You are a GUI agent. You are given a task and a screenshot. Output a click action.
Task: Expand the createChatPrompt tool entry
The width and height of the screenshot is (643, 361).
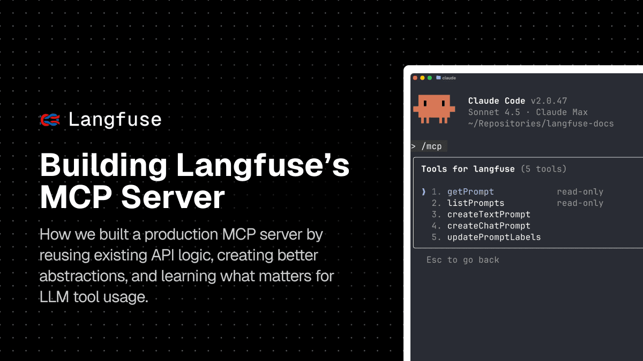[488, 226]
